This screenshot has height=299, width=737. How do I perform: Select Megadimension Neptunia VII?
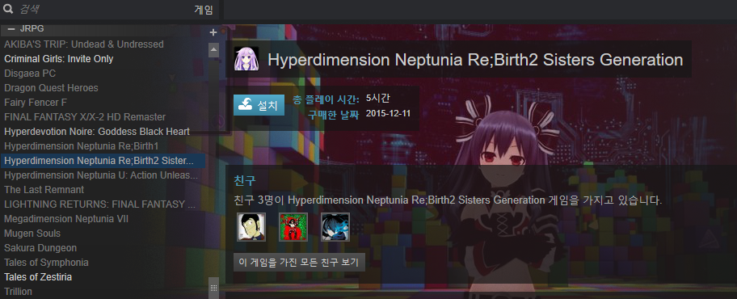pos(66,219)
